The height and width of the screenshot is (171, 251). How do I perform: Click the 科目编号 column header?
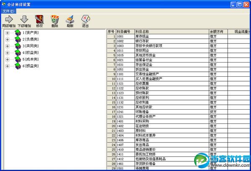(125, 32)
